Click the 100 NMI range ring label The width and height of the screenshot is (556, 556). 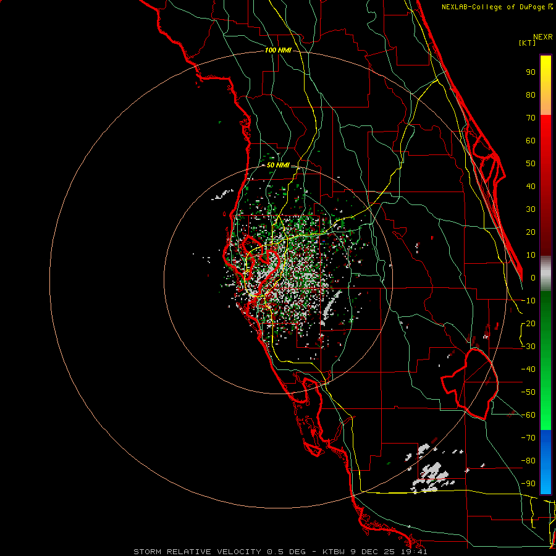278,51
